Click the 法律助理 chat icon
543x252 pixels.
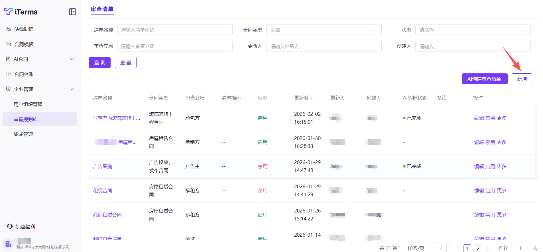(x=9, y=29)
